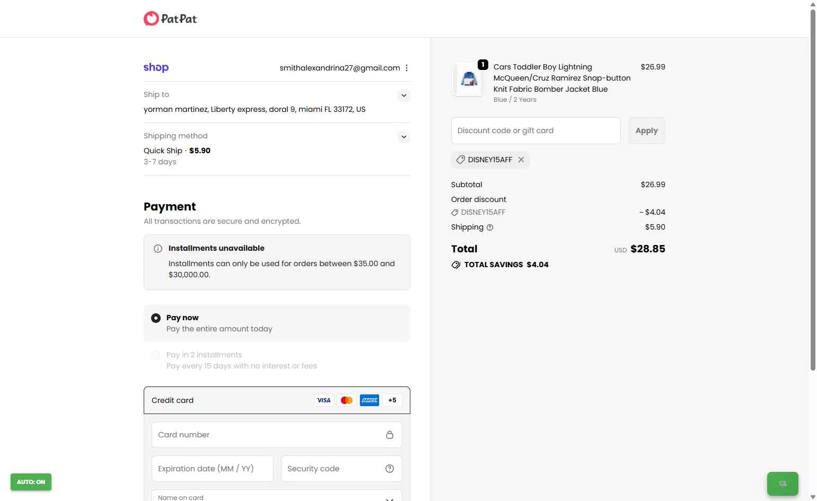This screenshot has width=817, height=501.
Task: Click the security code help icon
Action: point(390,469)
